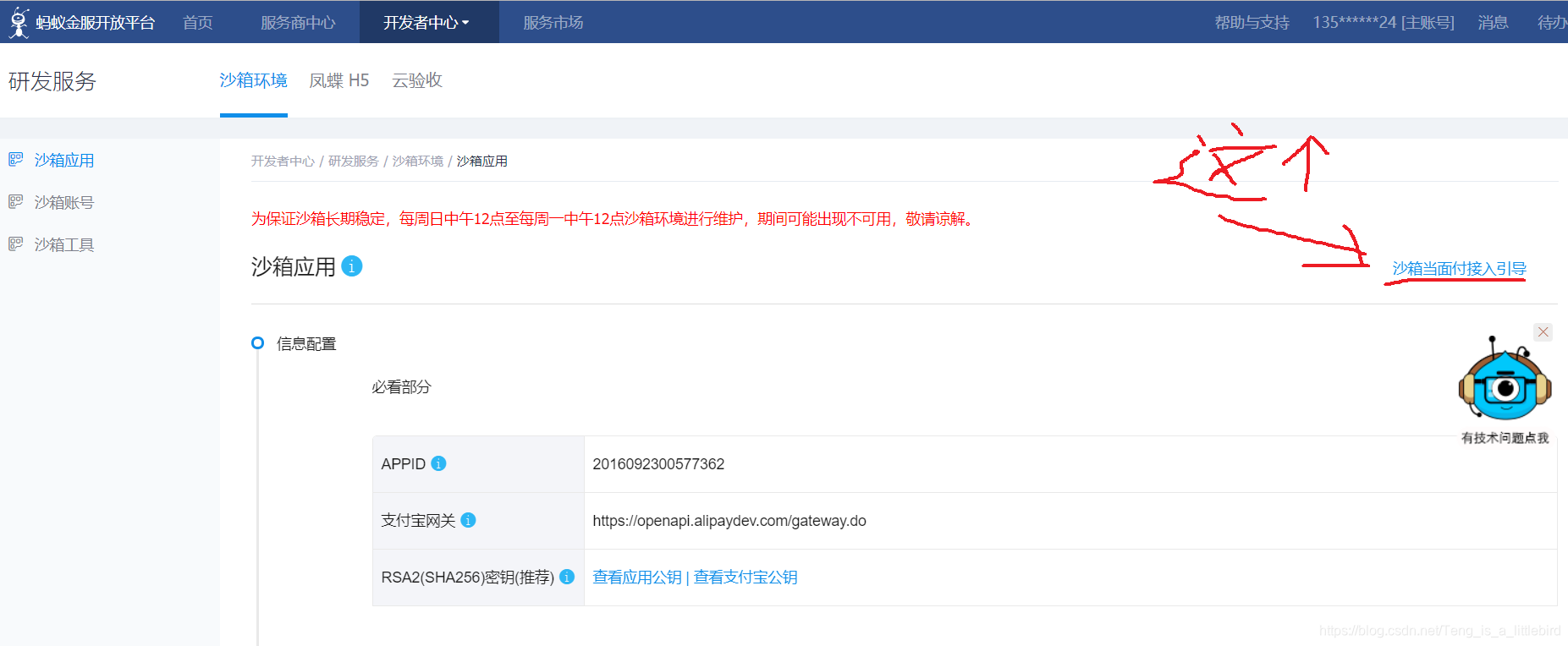
Task: Open the 沙箱当面付接入引导 link
Action: point(1459,268)
